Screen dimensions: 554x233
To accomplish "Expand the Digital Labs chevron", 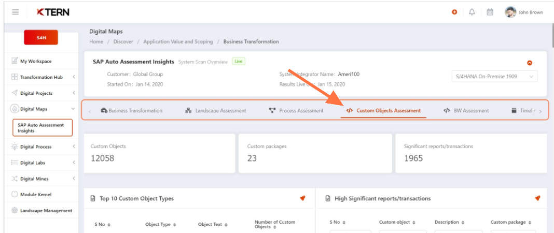I will (x=74, y=163).
